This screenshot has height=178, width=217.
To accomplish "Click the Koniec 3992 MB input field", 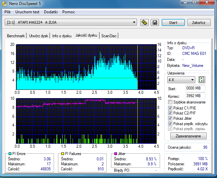I will [x=195, y=96].
